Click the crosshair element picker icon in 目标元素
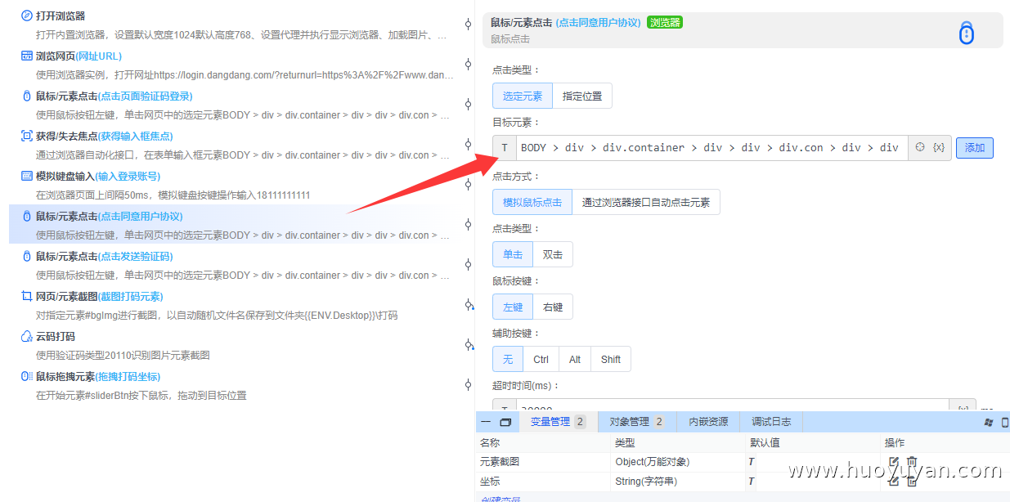Viewport: 1010px width, 502px height. (920, 147)
